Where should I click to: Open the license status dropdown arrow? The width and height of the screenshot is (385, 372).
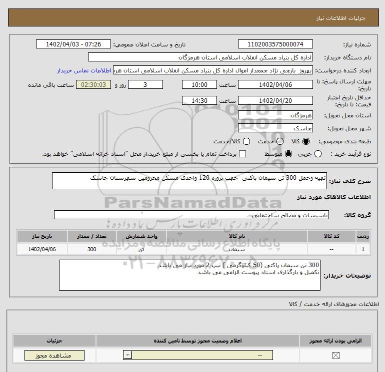127,355
